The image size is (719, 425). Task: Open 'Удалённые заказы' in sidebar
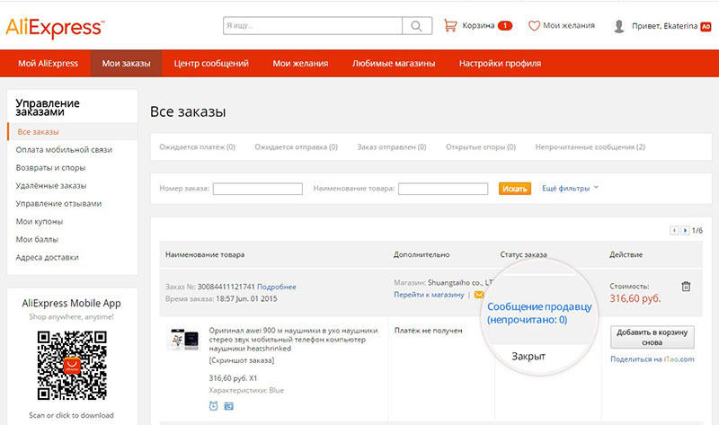[51, 185]
